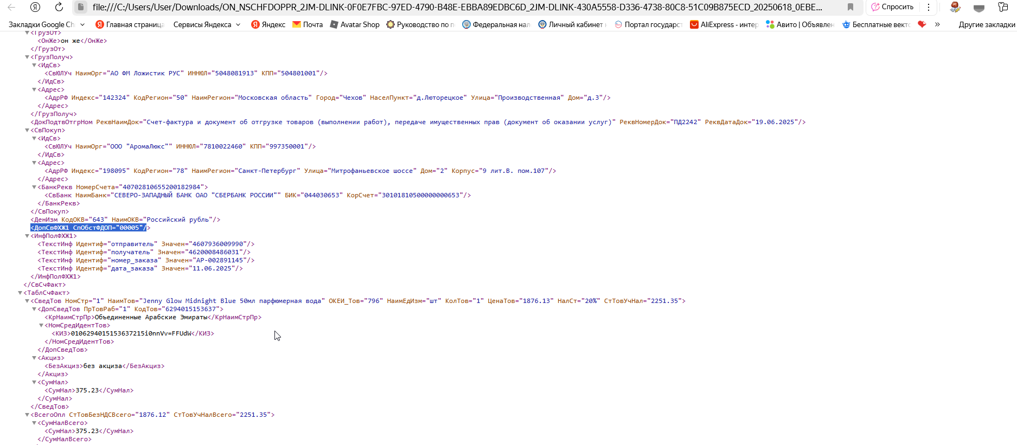Open the Руководство по п bookmark

click(x=420, y=24)
